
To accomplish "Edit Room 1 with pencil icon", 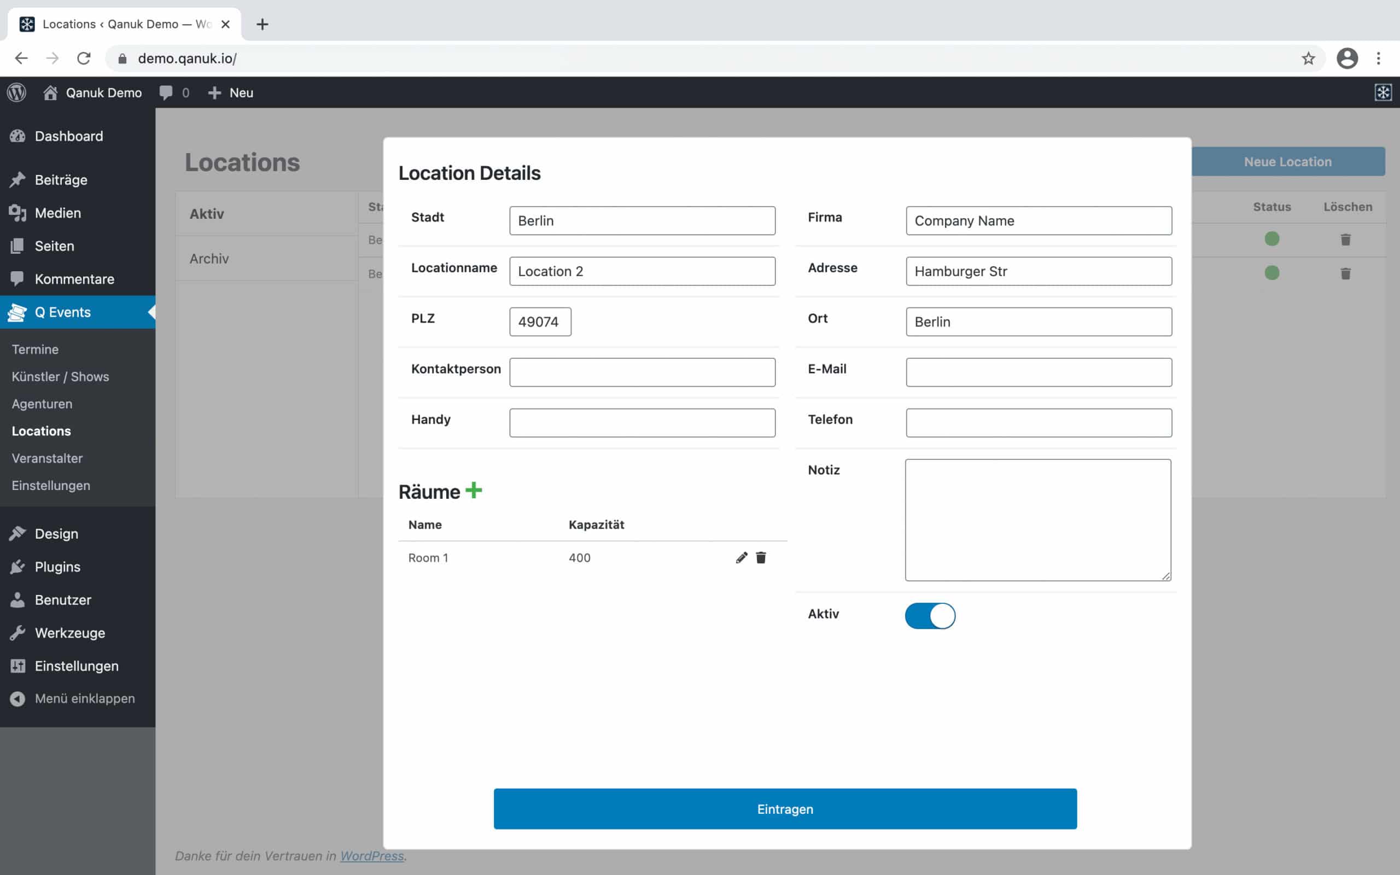I will 742,557.
